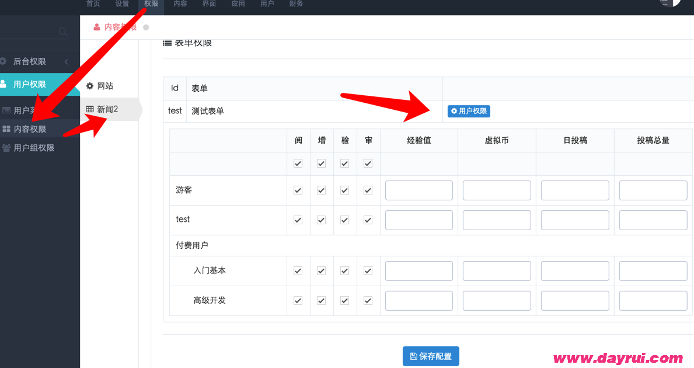This screenshot has width=694, height=368.
Task: Open 内容 in the top navigation
Action: [x=180, y=4]
